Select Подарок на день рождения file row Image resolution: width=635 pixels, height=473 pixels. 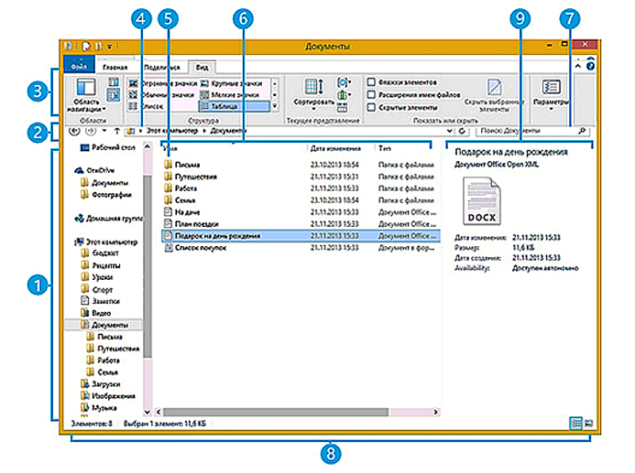(x=301, y=236)
